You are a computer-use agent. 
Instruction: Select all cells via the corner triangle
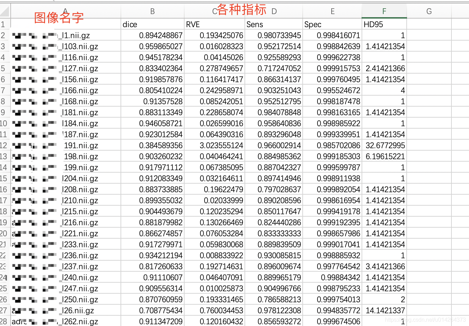click(x=5, y=12)
